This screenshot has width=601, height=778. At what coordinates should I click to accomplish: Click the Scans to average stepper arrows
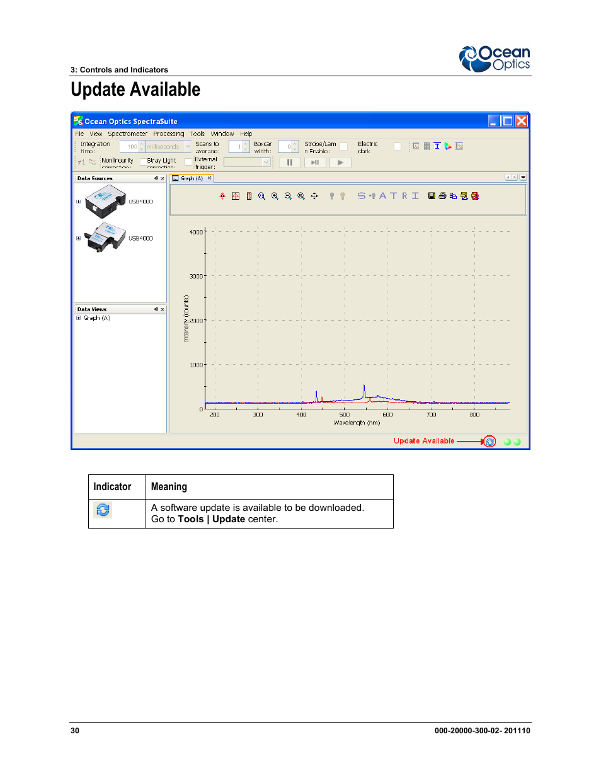[246, 147]
